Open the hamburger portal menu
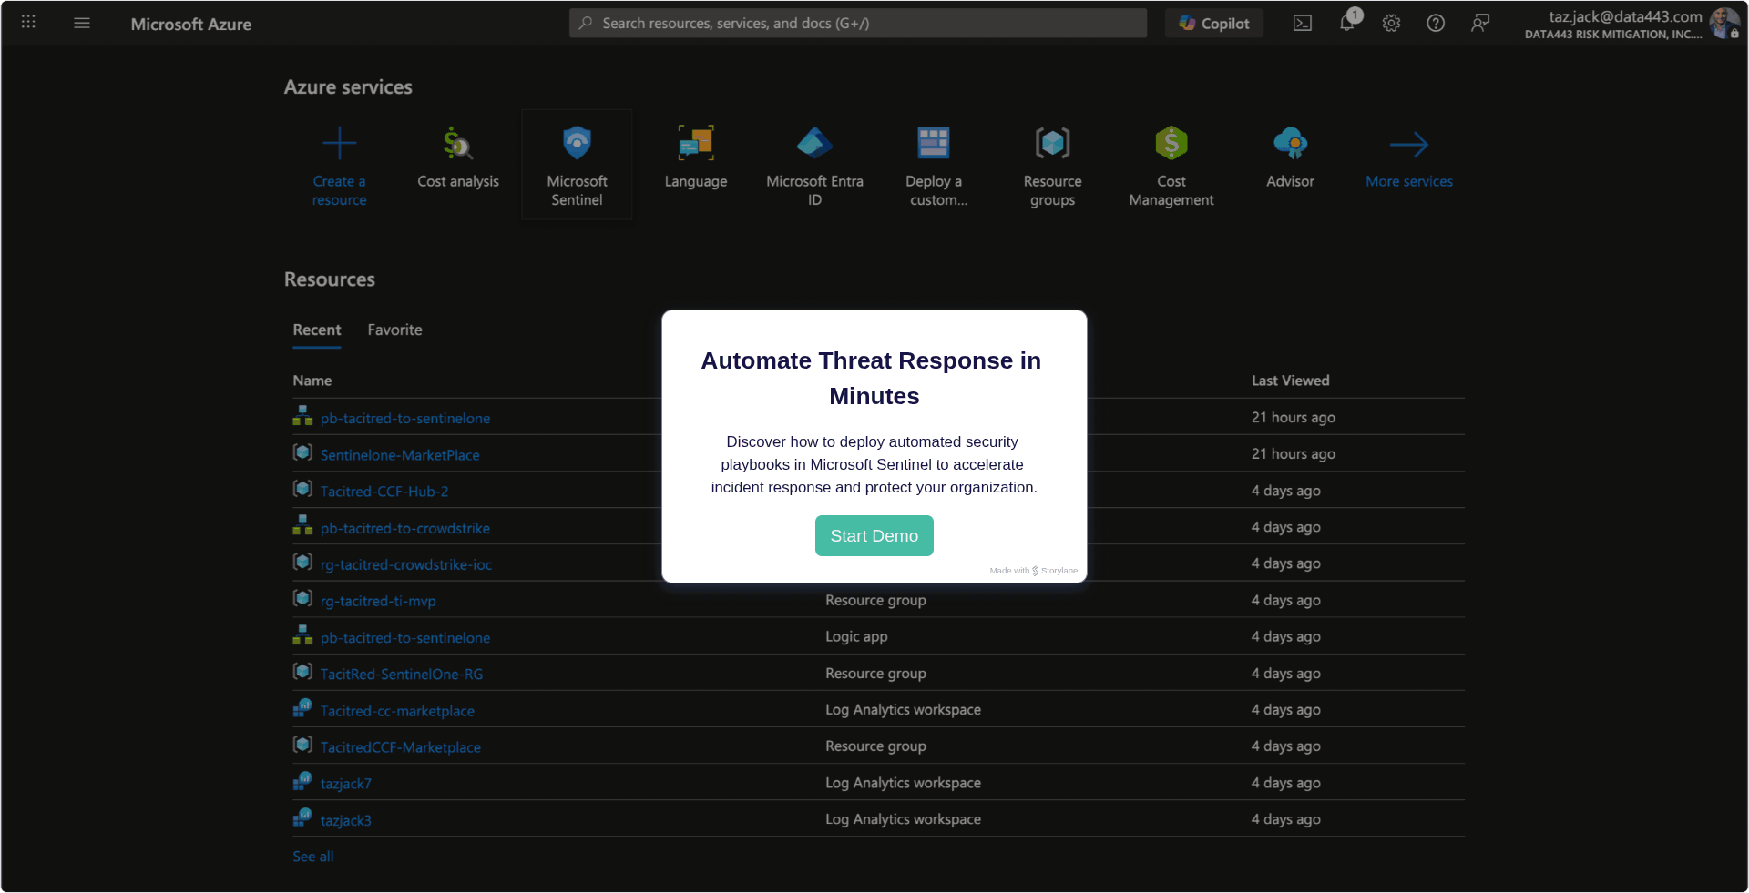Image resolution: width=1749 pixels, height=893 pixels. (82, 23)
